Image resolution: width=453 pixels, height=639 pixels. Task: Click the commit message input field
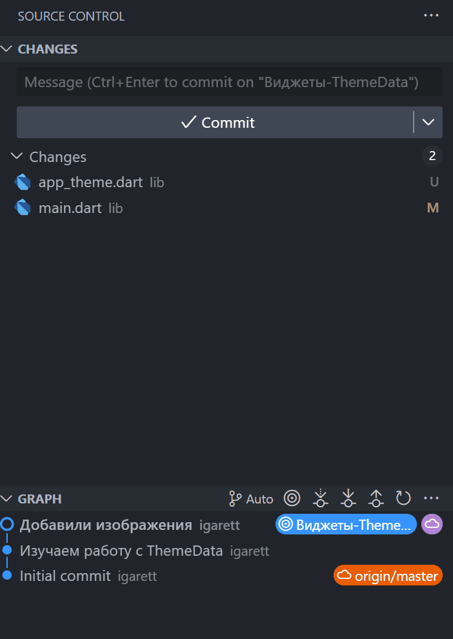tap(230, 83)
